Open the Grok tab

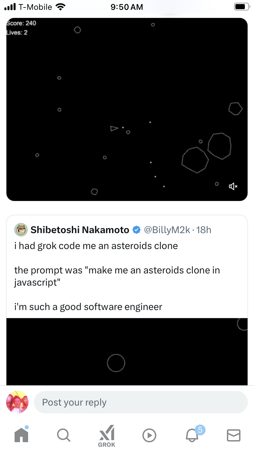tap(107, 436)
